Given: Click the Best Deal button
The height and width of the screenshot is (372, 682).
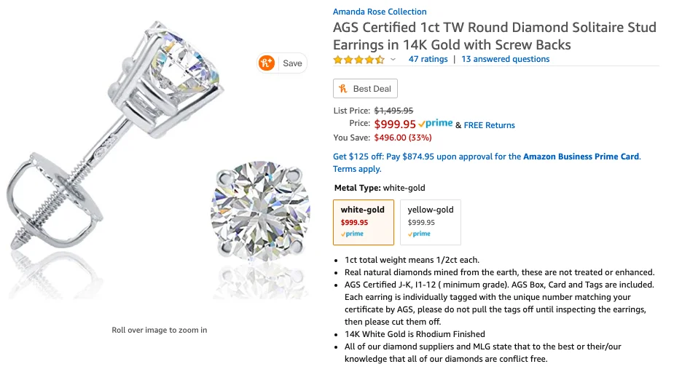Looking at the screenshot, I should pos(365,89).
